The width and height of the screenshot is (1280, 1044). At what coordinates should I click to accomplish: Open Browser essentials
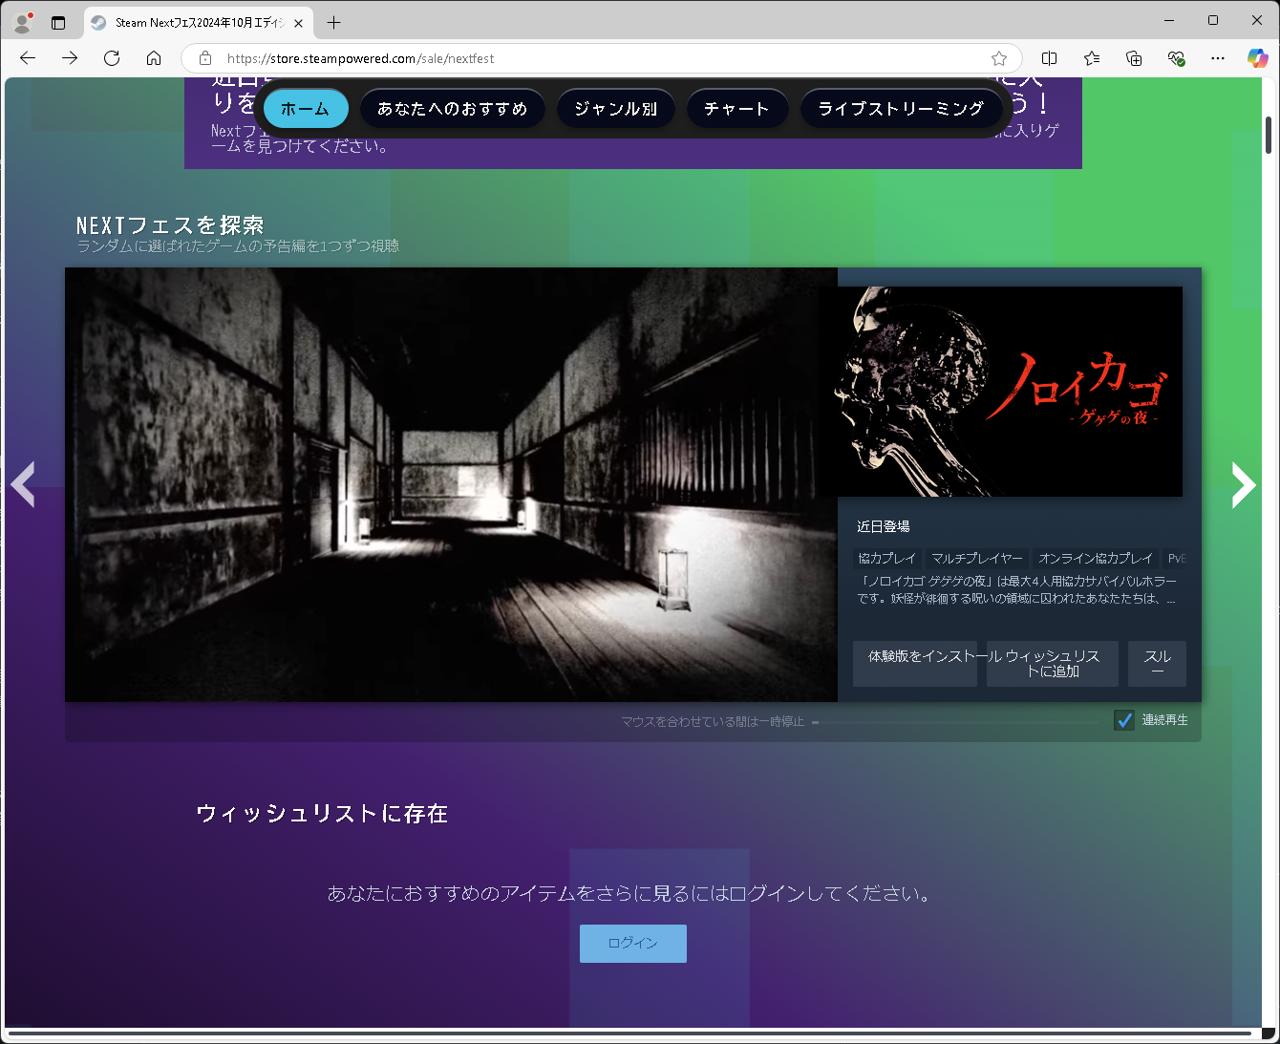1176,58
